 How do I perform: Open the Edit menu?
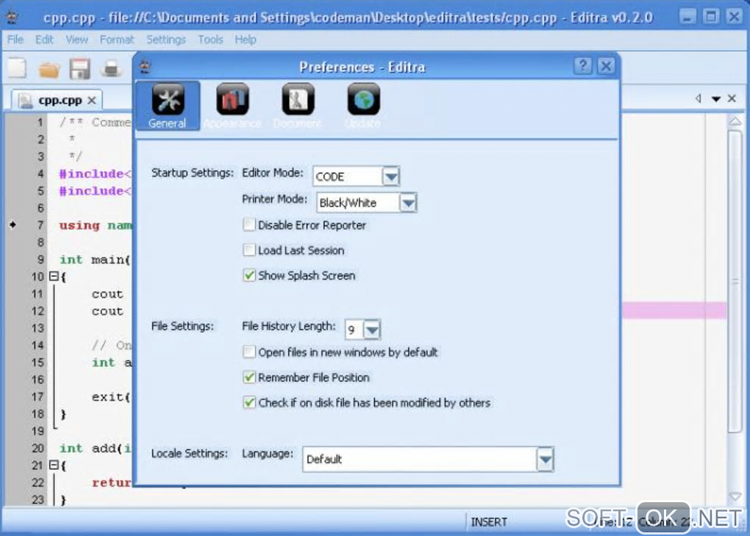(44, 39)
